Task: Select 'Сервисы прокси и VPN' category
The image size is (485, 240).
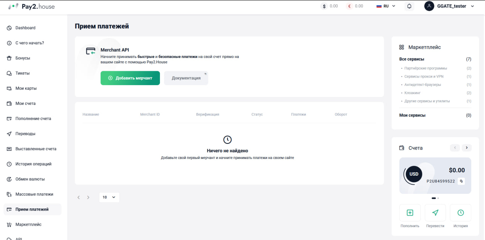Action: (424, 76)
